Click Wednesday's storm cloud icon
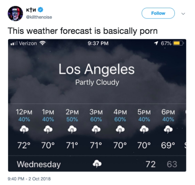This screenshot has width=195, height=185. pos(97,164)
